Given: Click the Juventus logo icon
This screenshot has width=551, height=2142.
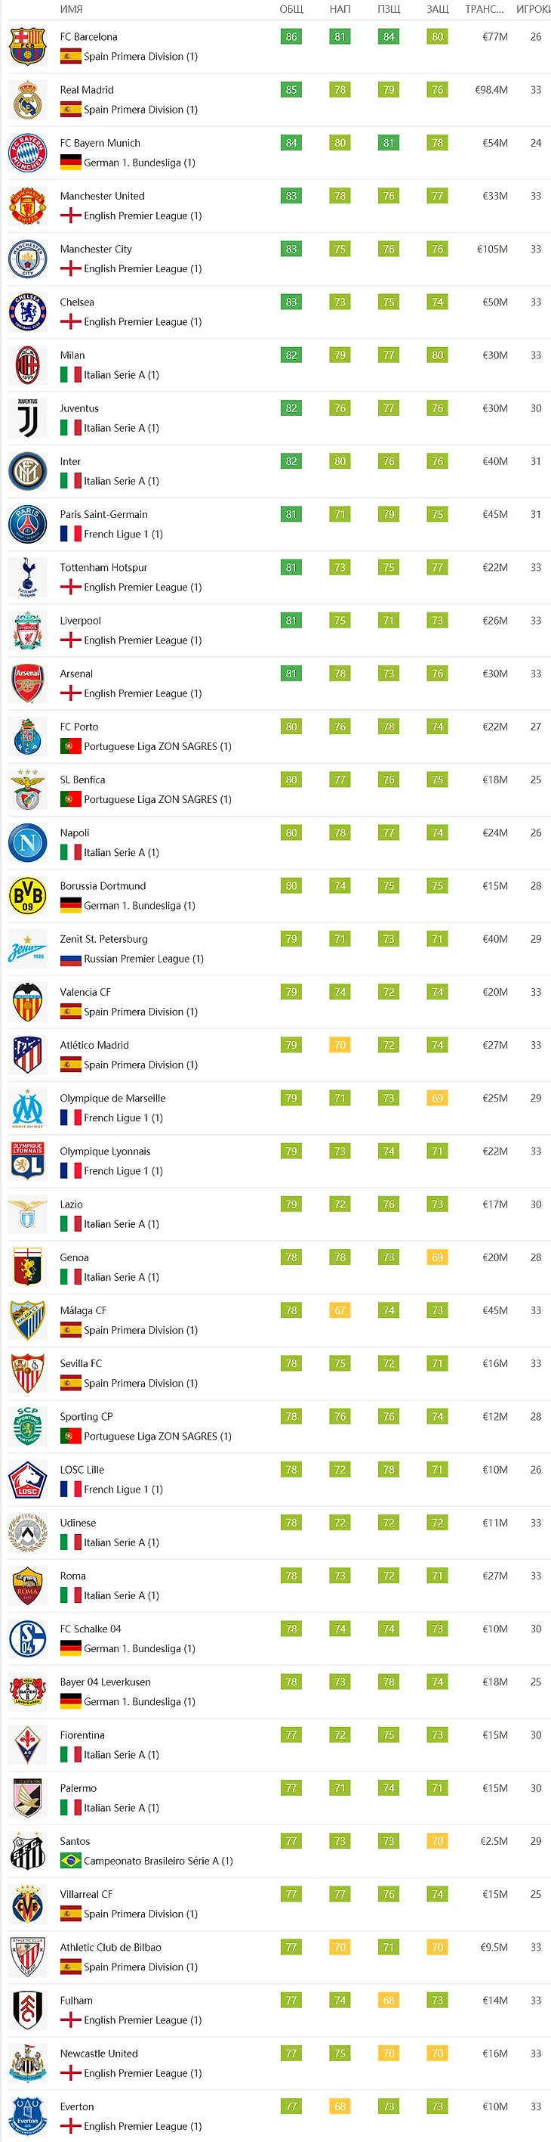Looking at the screenshot, I should click(27, 418).
